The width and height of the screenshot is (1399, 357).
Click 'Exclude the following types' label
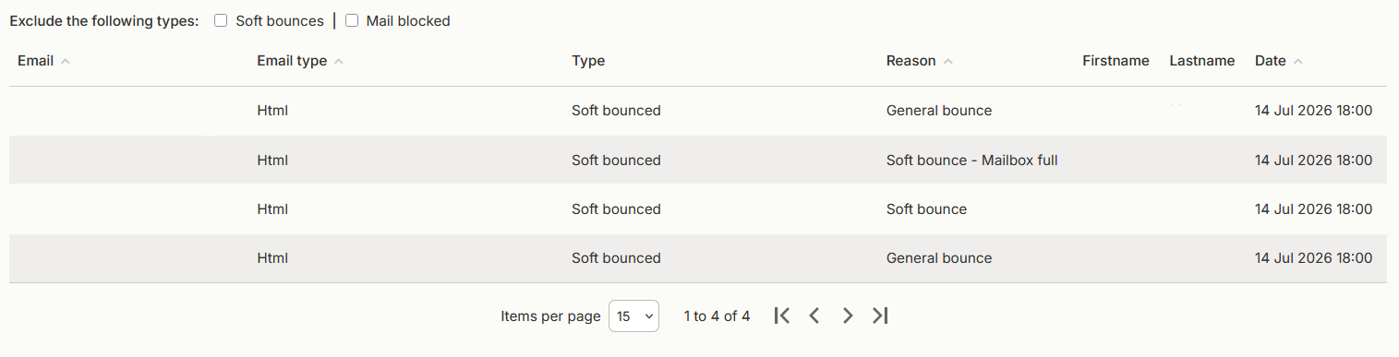(104, 21)
